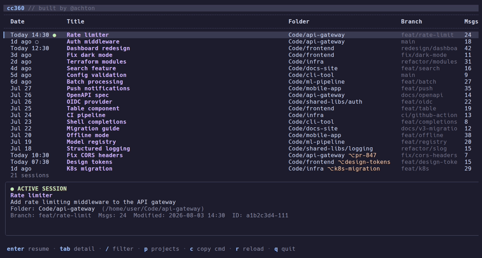The width and height of the screenshot is (482, 258).
Task: Click the enter resume shortcut hint
Action: [28, 249]
